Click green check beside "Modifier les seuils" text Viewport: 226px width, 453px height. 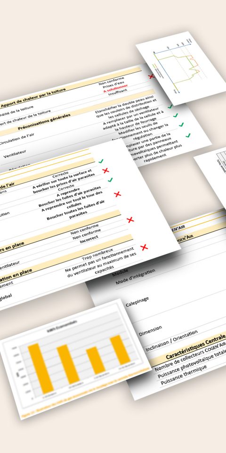pos(181,125)
